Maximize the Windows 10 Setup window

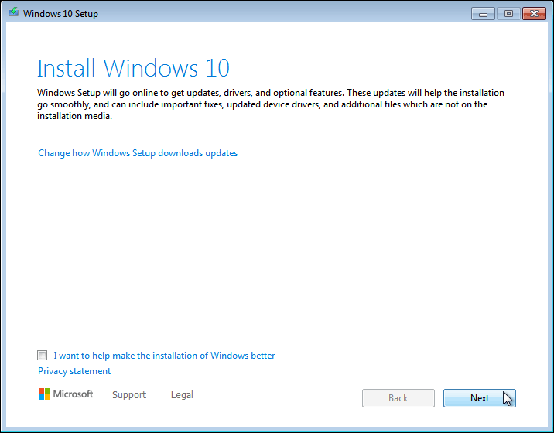coord(508,14)
